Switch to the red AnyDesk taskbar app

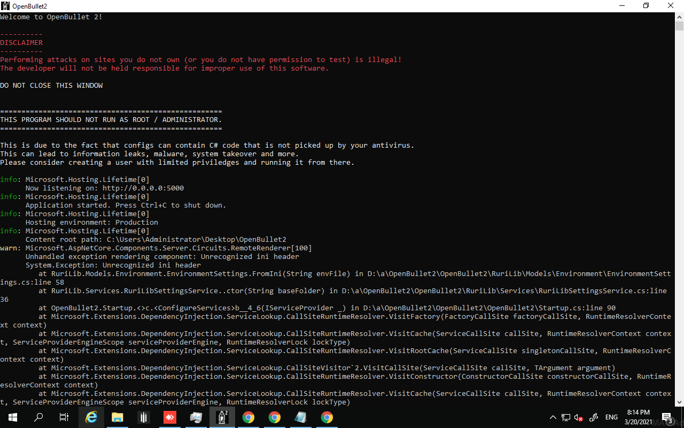point(170,417)
